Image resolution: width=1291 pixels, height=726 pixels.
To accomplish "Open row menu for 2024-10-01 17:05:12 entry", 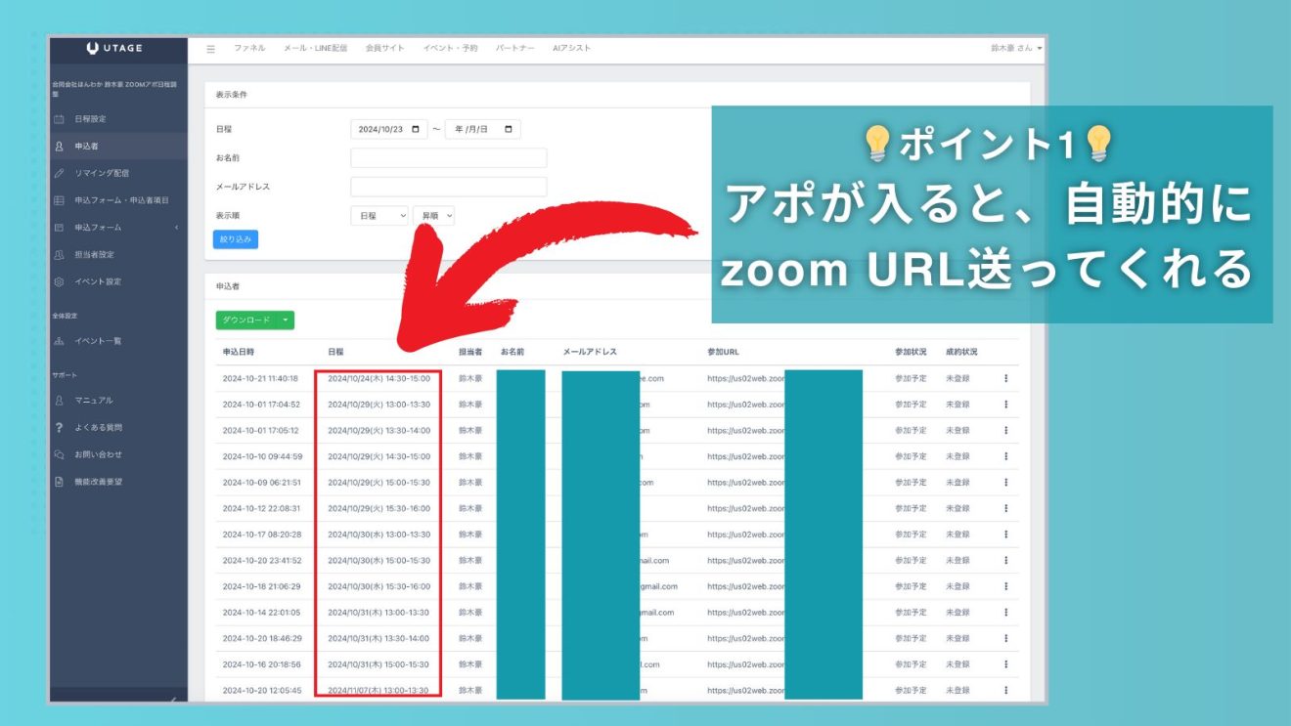I will 1005,430.
